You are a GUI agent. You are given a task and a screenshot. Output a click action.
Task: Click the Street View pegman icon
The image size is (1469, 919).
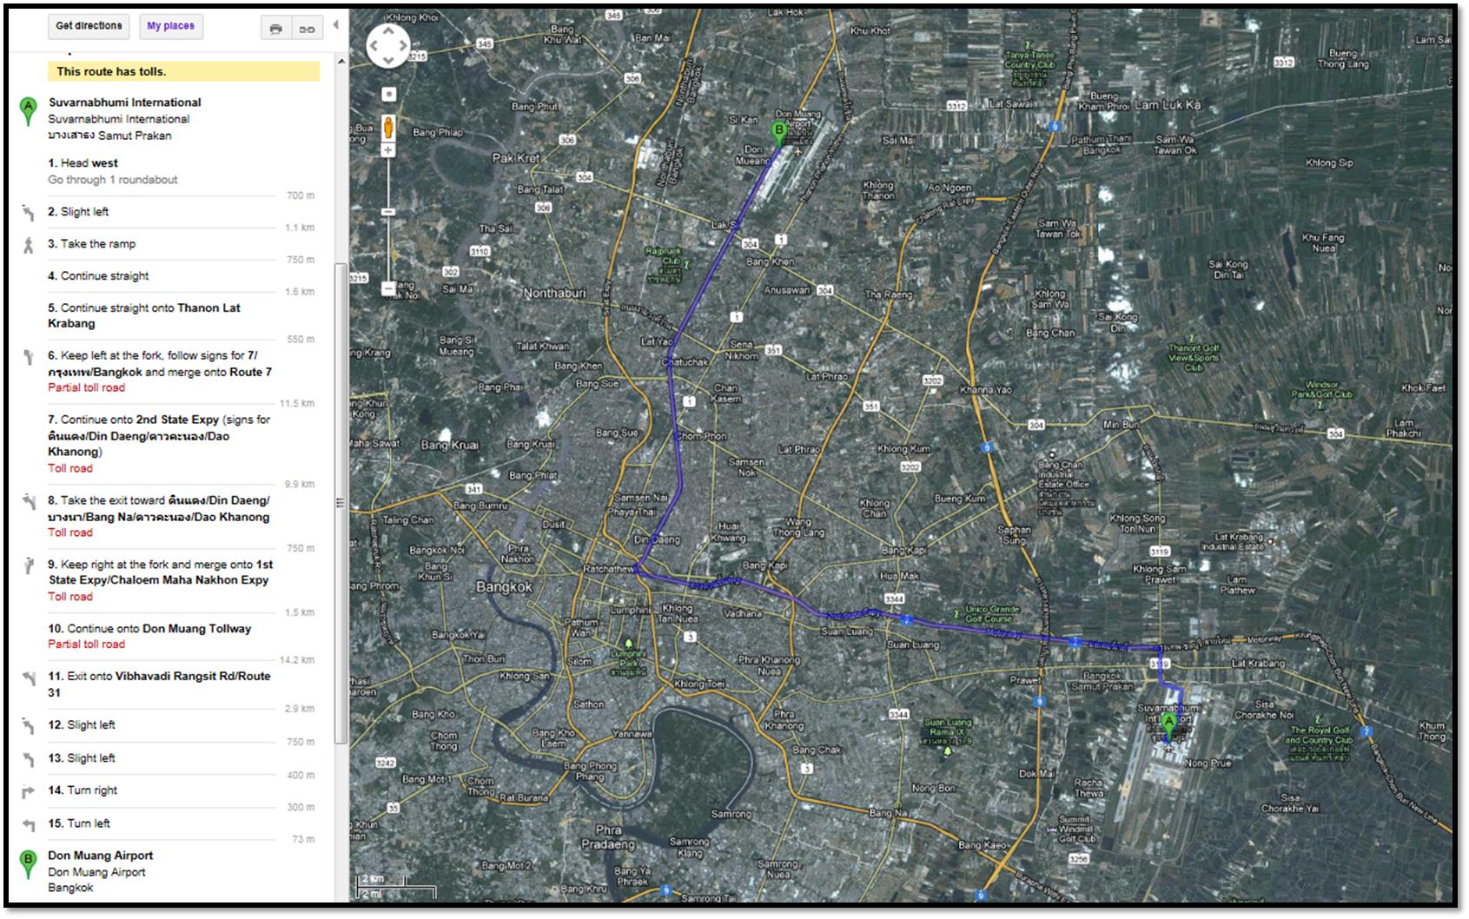pos(388,127)
